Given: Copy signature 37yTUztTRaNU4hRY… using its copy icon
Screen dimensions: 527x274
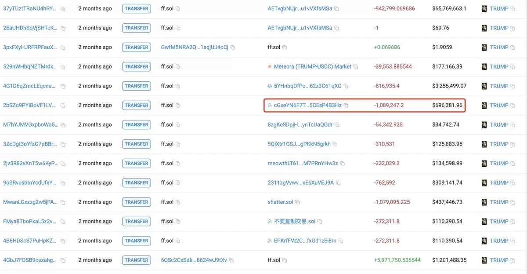Looking at the screenshot, I should tap(63, 9).
